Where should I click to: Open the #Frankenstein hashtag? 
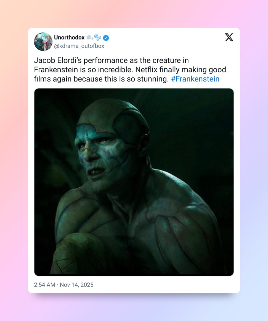tap(195, 79)
